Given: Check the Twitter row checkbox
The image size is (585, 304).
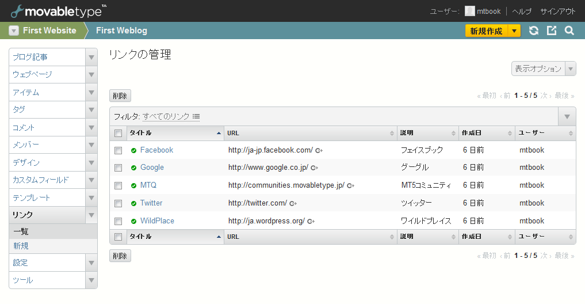Looking at the screenshot, I should point(118,204).
